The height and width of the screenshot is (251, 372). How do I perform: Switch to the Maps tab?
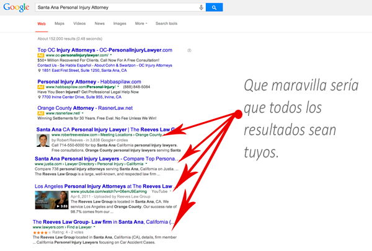click(x=60, y=24)
